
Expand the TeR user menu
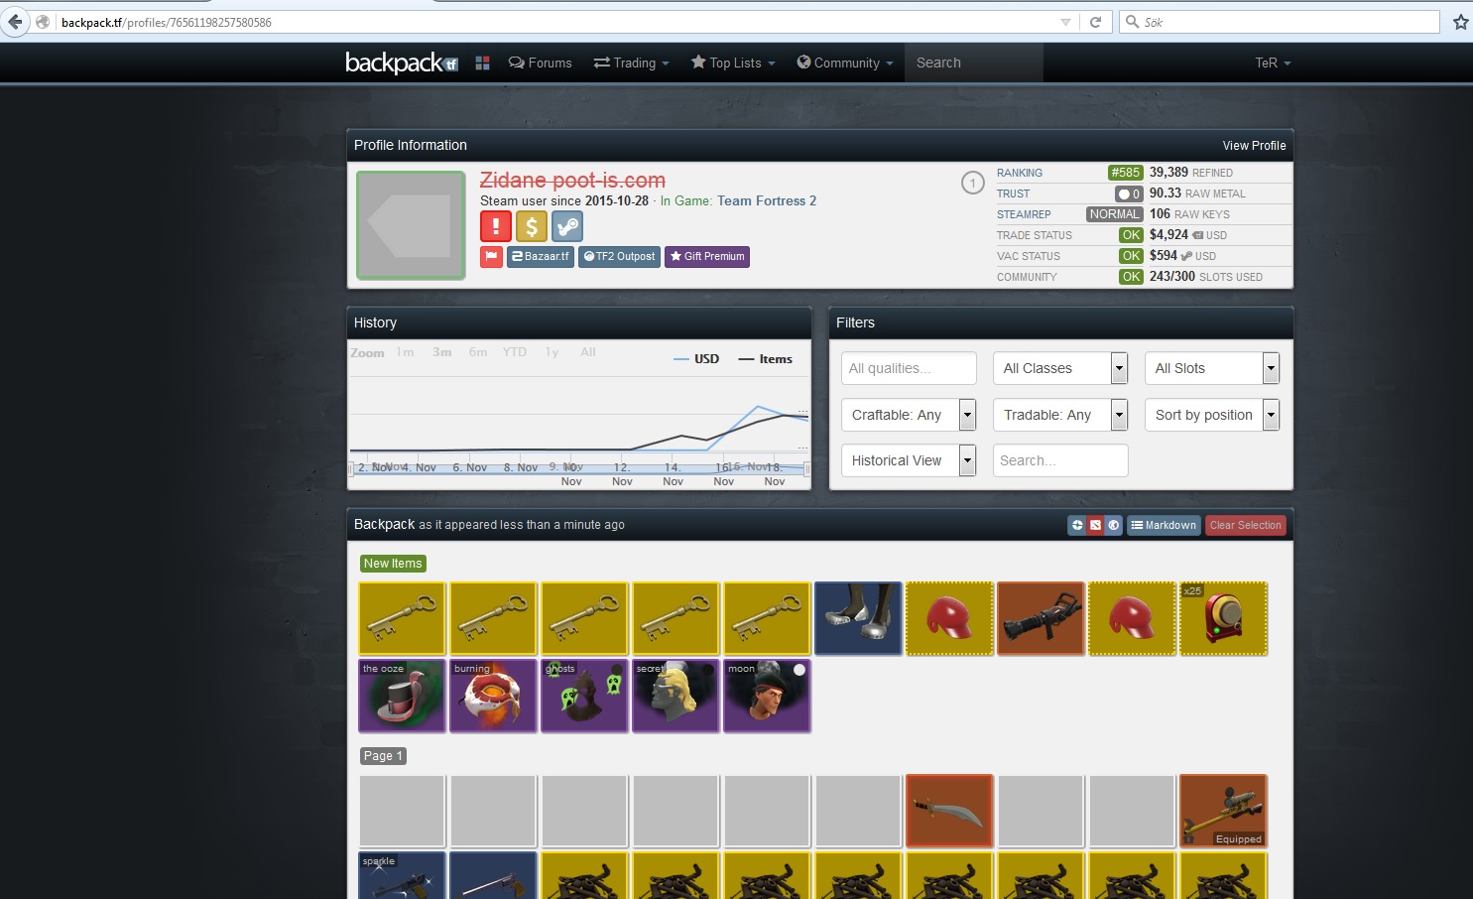coord(1273,63)
